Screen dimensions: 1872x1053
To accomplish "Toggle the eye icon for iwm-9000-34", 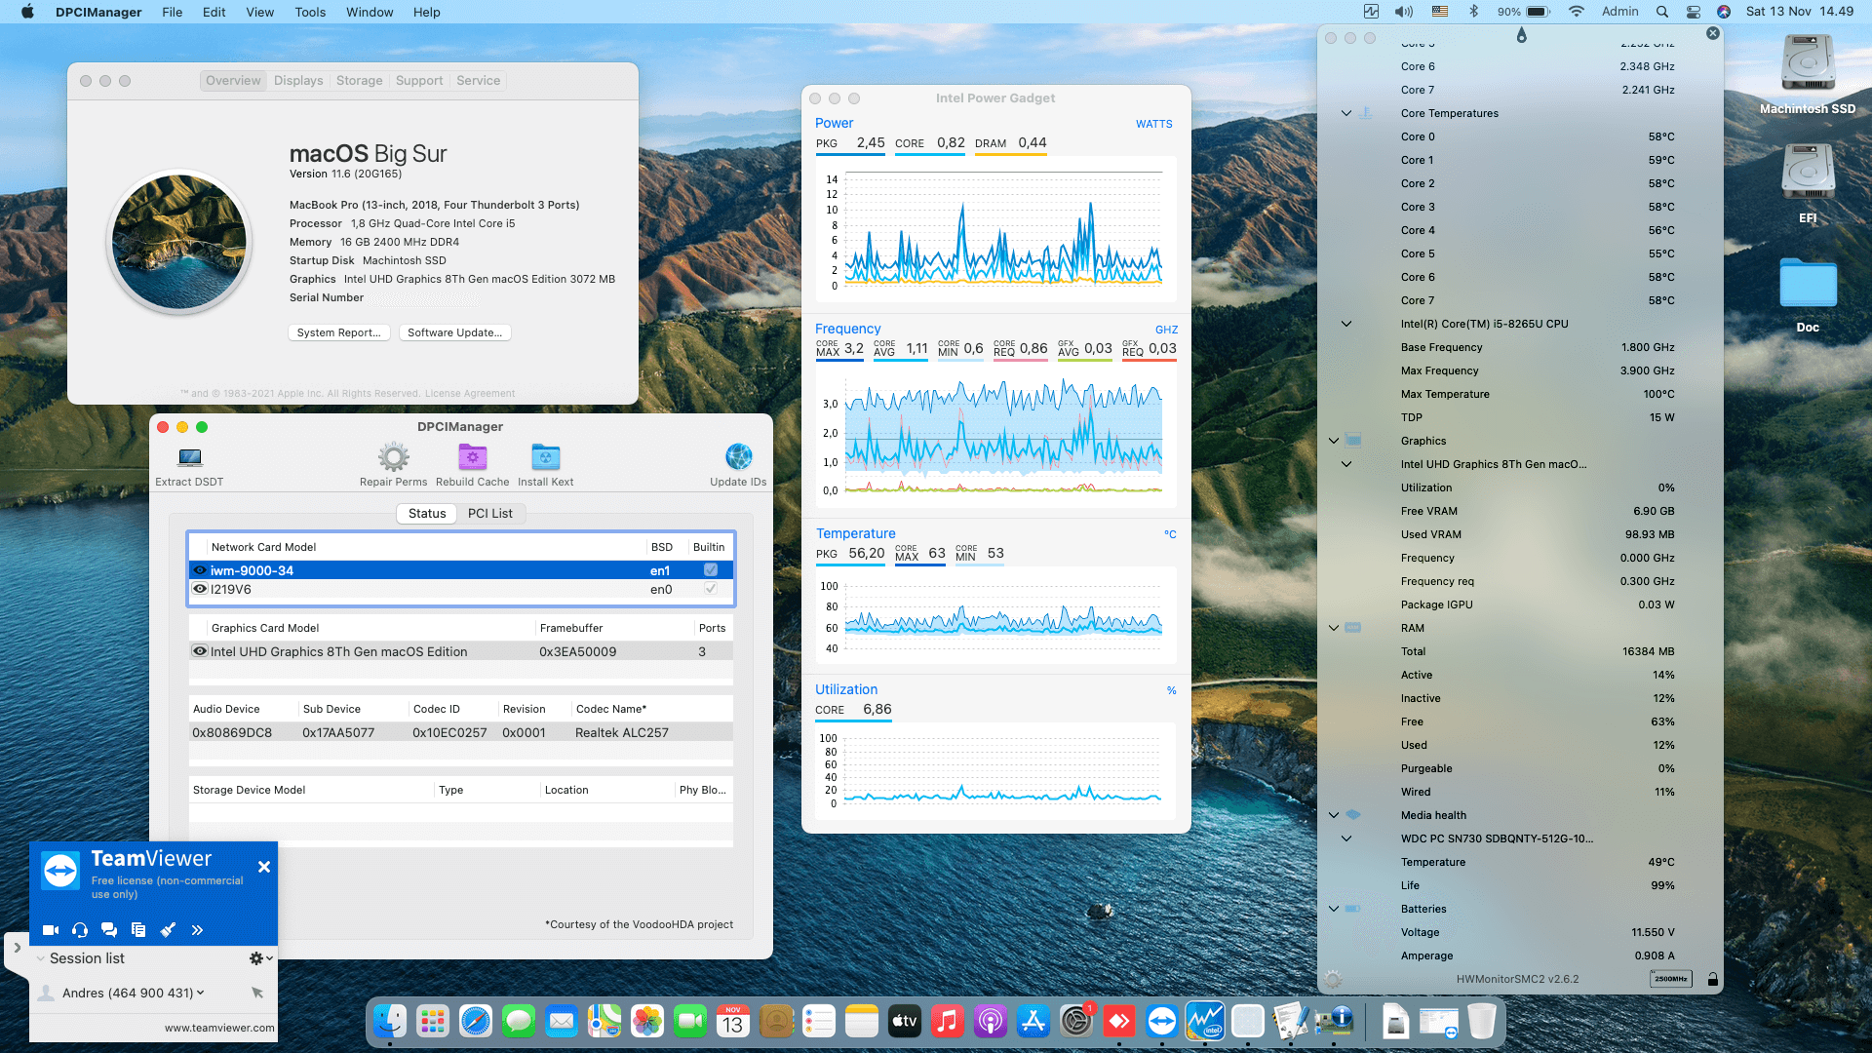I will pyautogui.click(x=200, y=570).
